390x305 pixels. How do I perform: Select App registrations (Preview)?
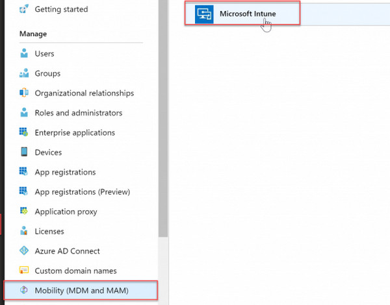[x=83, y=191]
